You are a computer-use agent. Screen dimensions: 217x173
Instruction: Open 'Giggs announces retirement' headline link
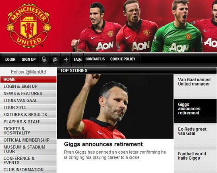[103, 144]
